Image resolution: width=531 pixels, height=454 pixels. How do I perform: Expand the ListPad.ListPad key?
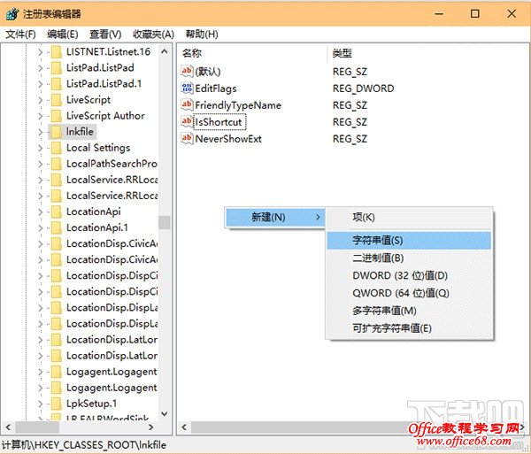[41, 68]
